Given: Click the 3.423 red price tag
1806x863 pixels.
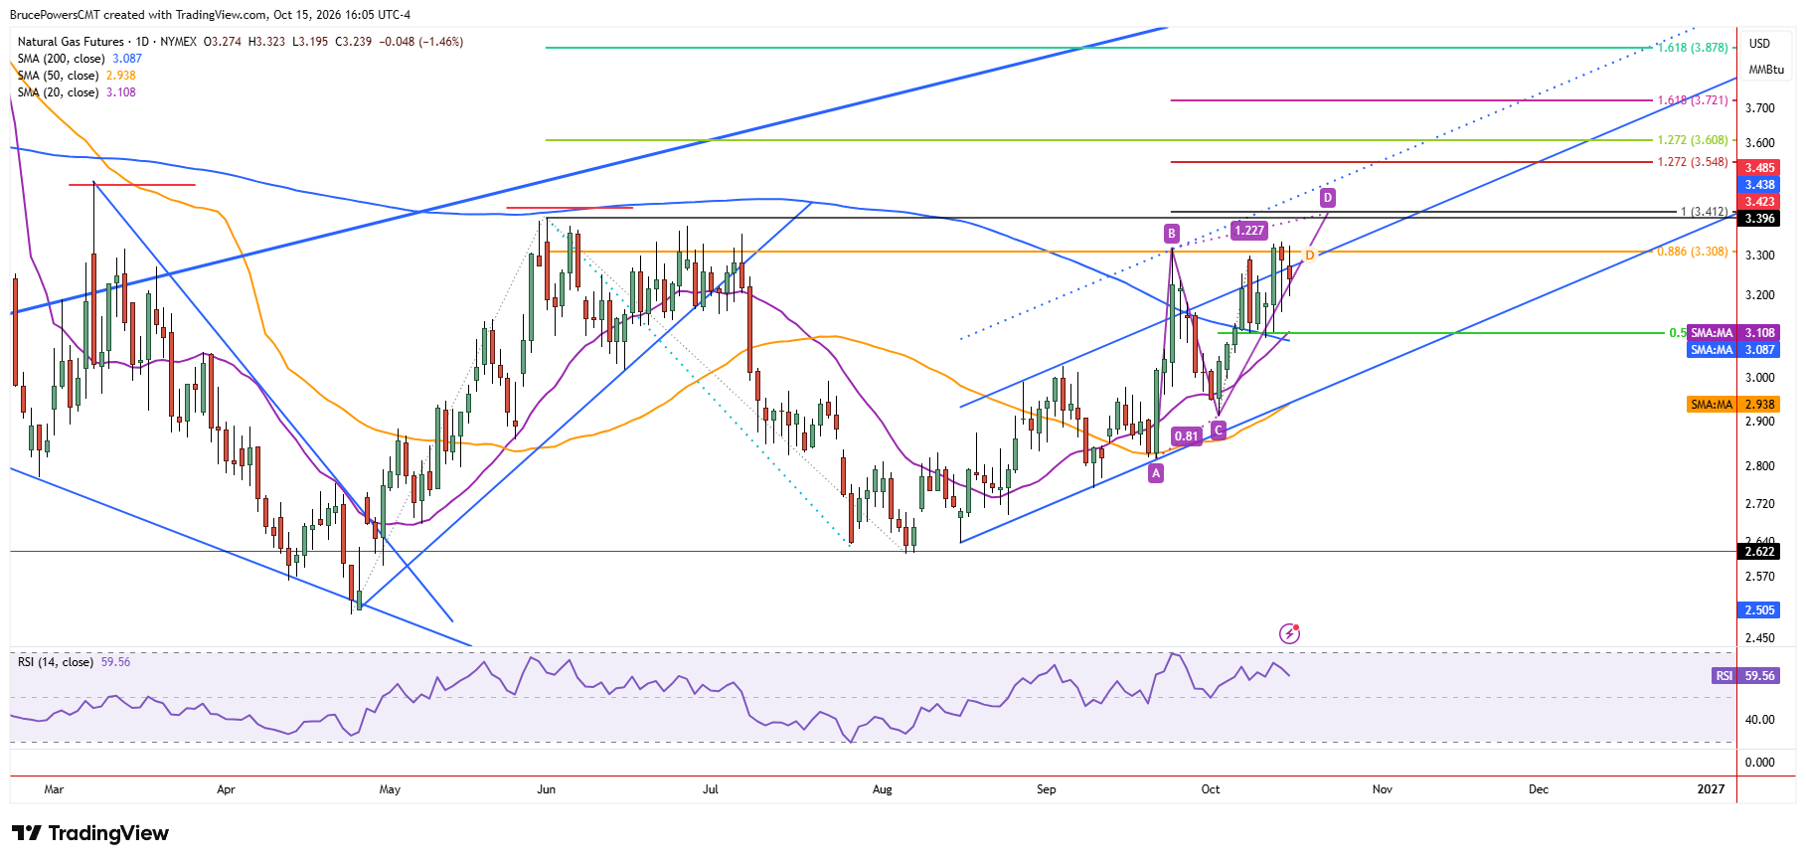Looking at the screenshot, I should coord(1759,202).
